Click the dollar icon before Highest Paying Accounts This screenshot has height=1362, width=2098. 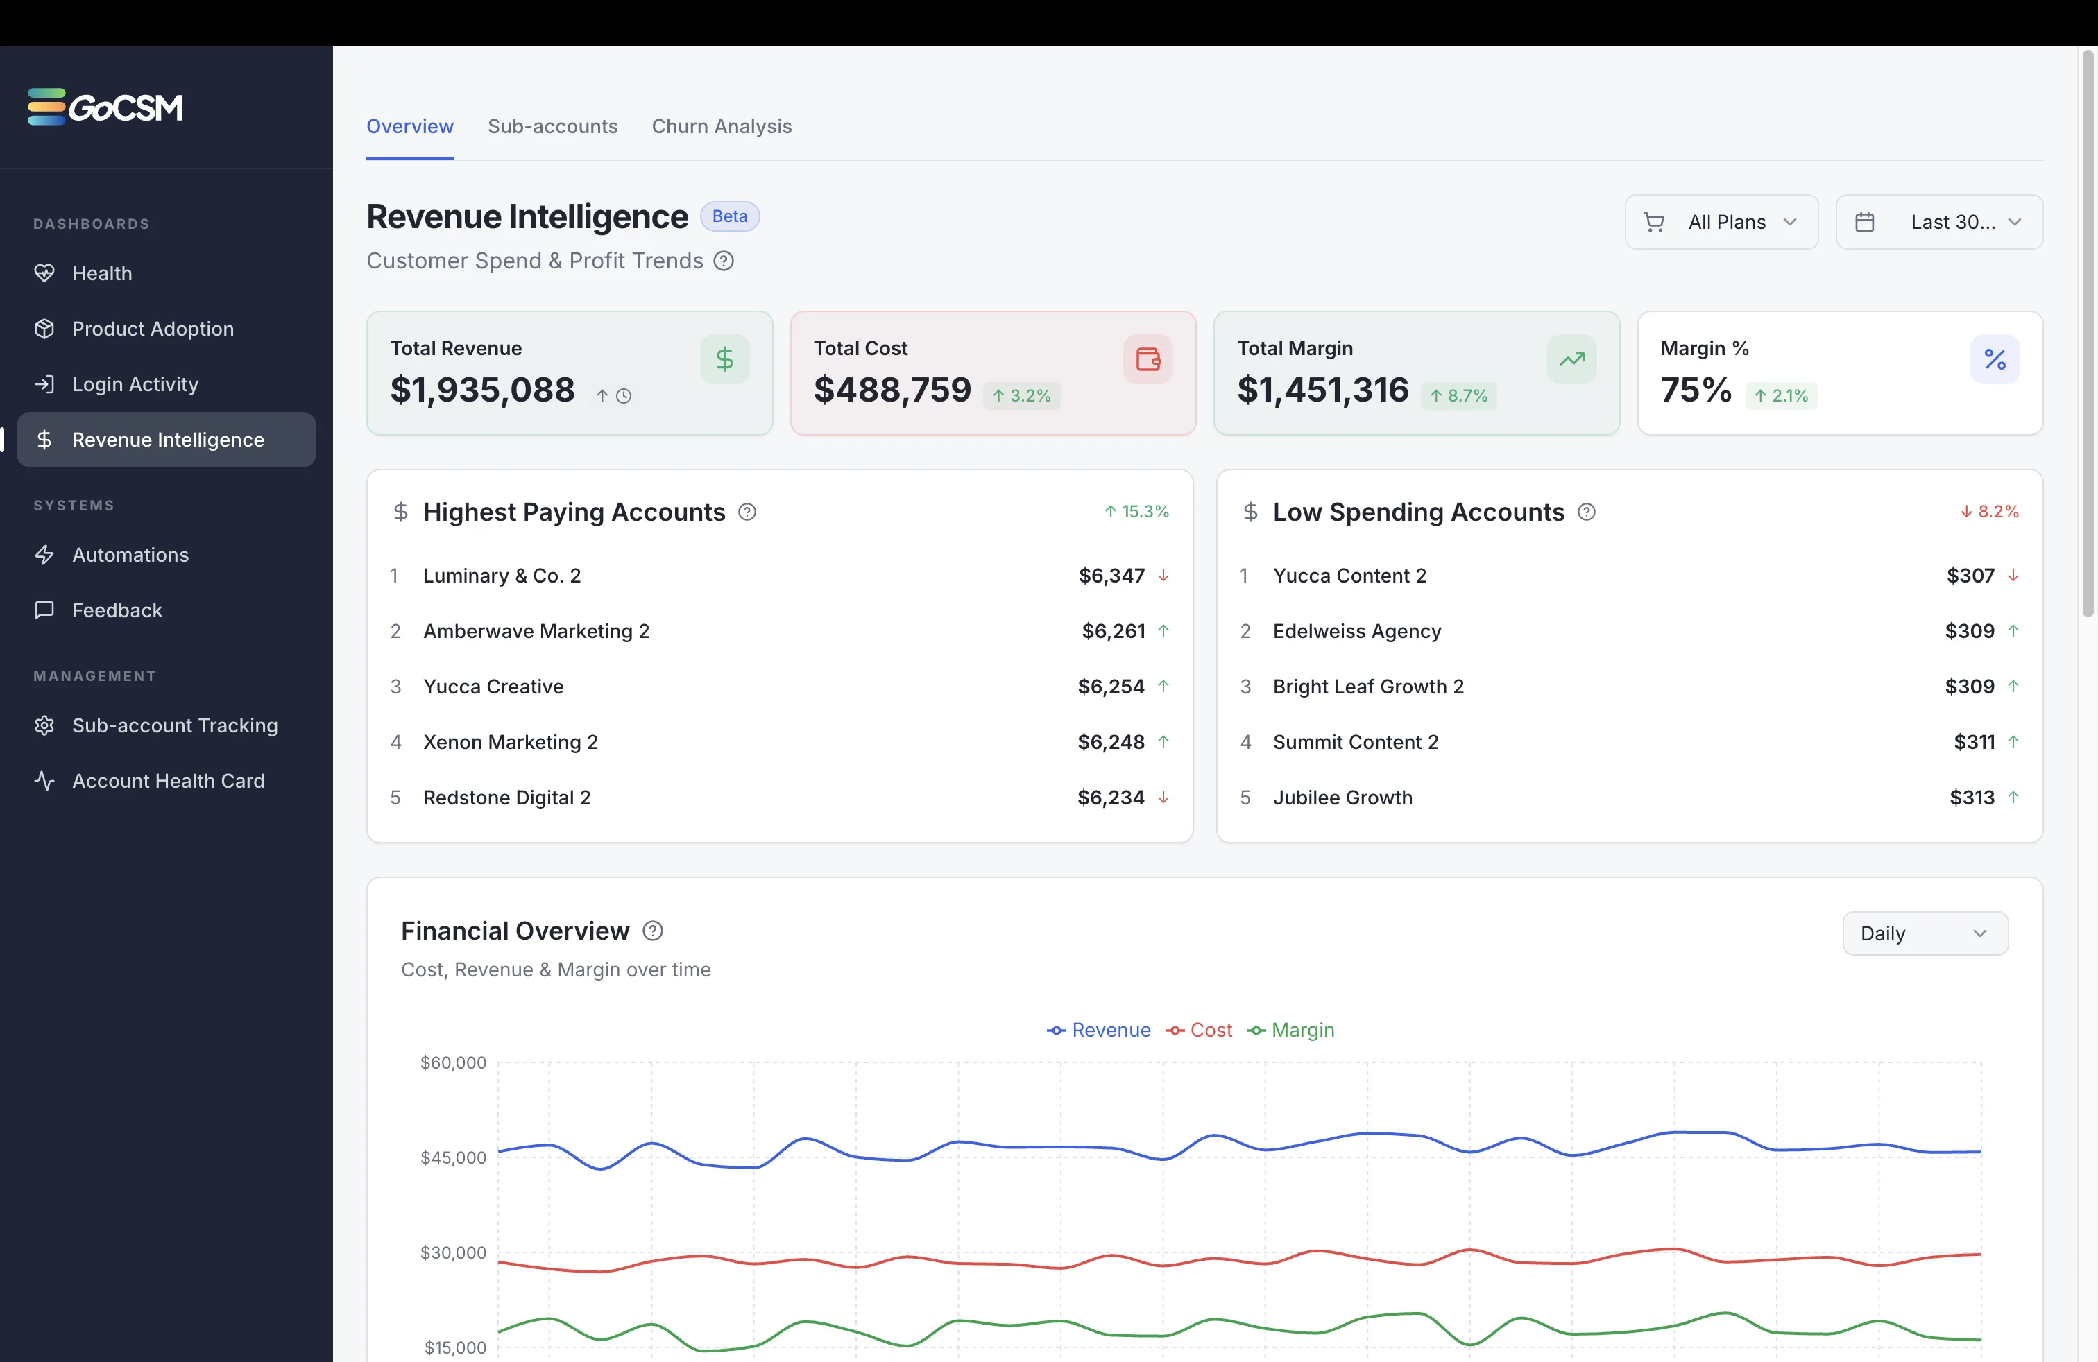[x=400, y=512]
